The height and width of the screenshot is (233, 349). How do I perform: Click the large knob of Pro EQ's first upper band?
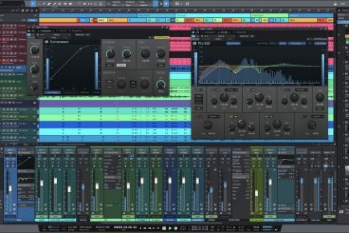pos(224,97)
